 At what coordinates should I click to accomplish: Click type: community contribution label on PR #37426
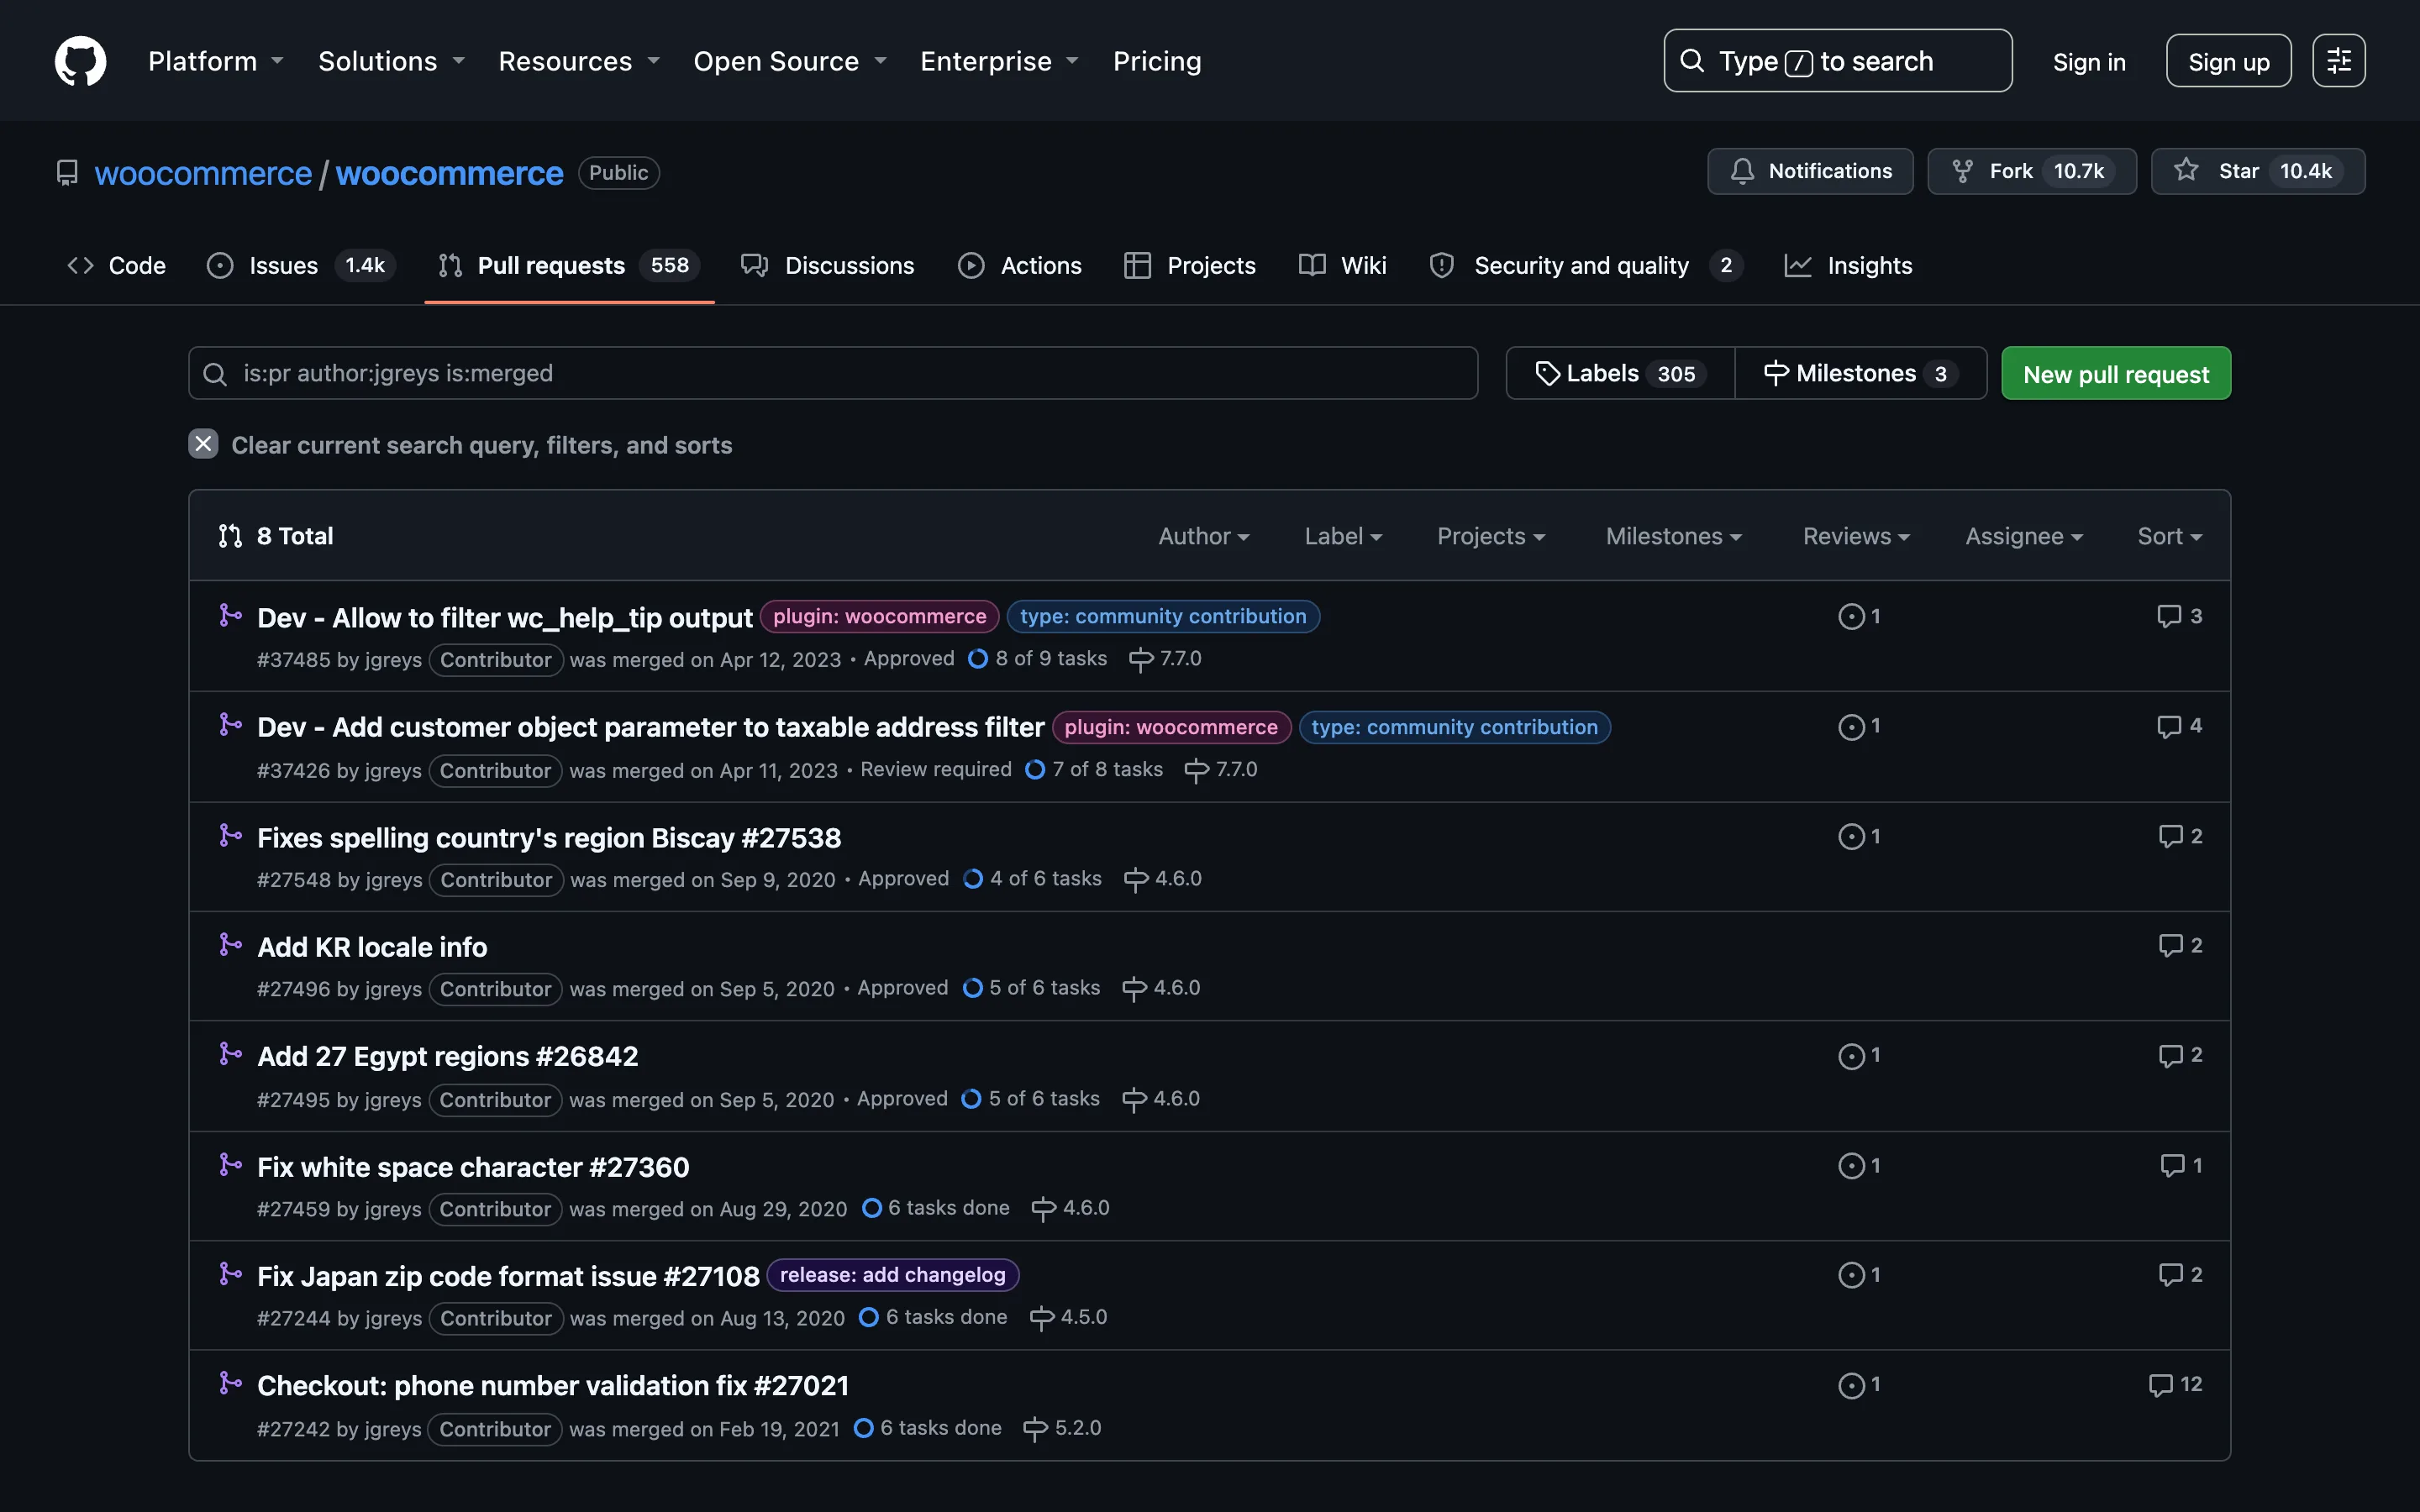coord(1454,727)
